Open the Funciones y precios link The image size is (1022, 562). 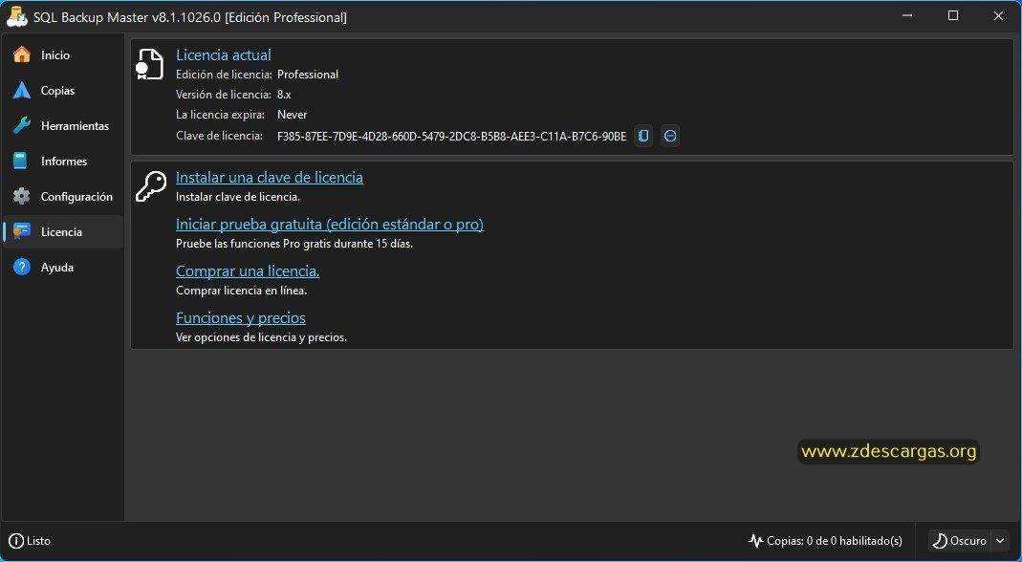click(241, 317)
